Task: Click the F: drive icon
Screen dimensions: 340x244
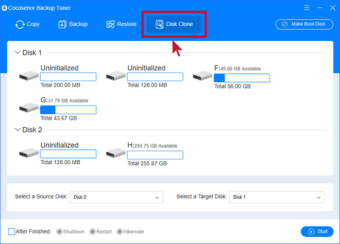Action: point(203,76)
